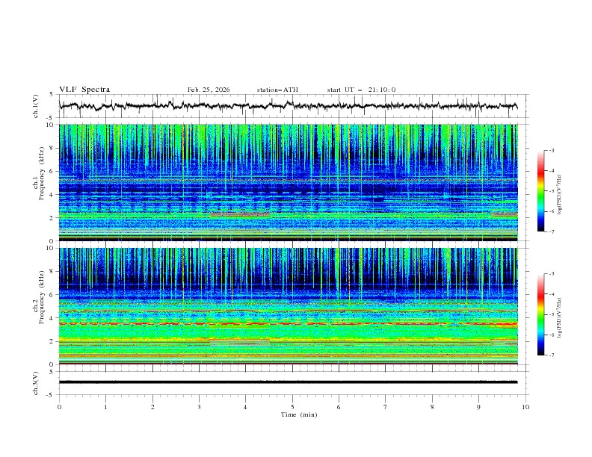
Task: Click the ch.1 black voltage waveform trace
Action: pos(288,105)
